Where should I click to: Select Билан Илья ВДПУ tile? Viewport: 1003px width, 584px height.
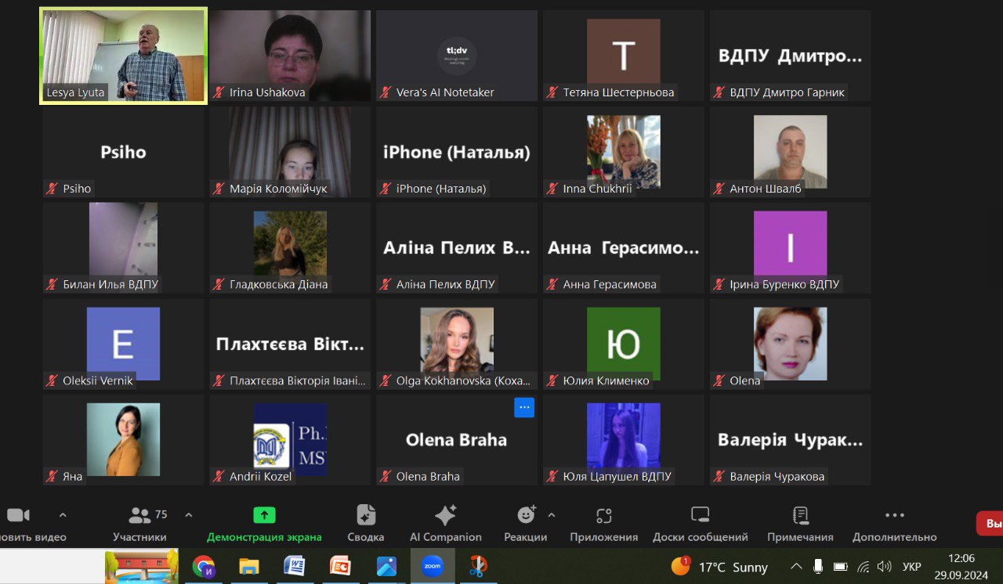(x=123, y=248)
